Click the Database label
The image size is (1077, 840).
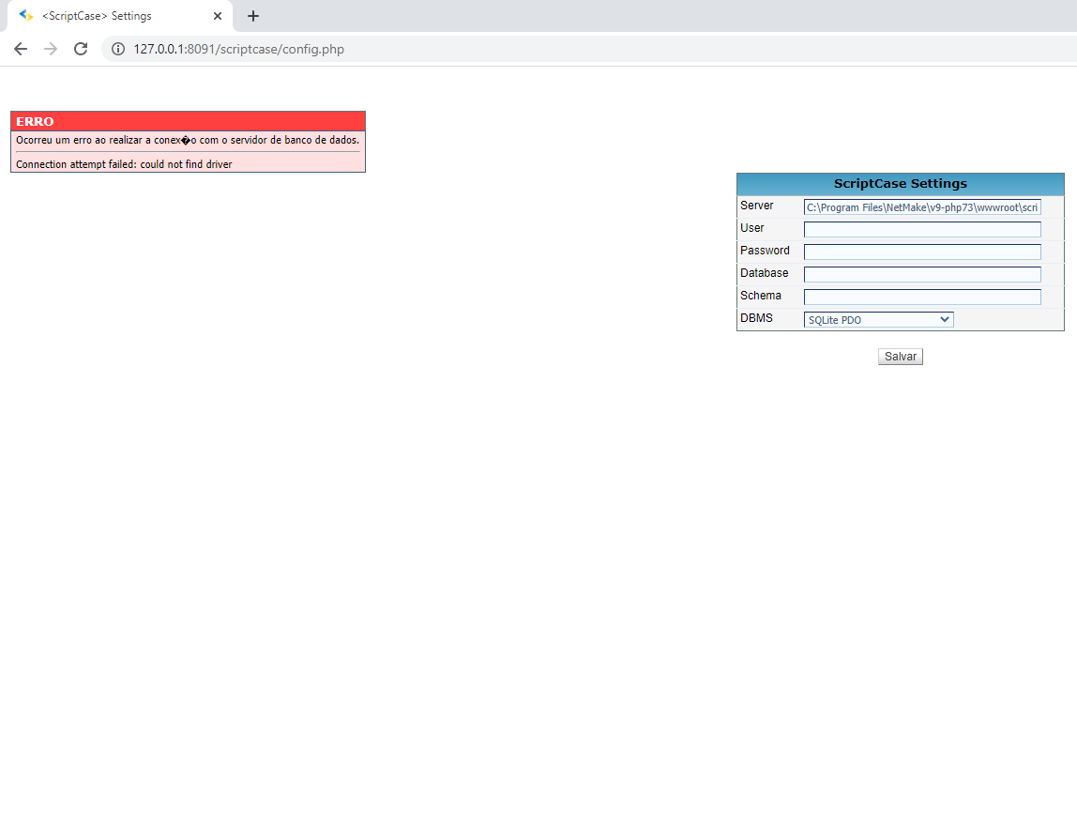tap(764, 273)
